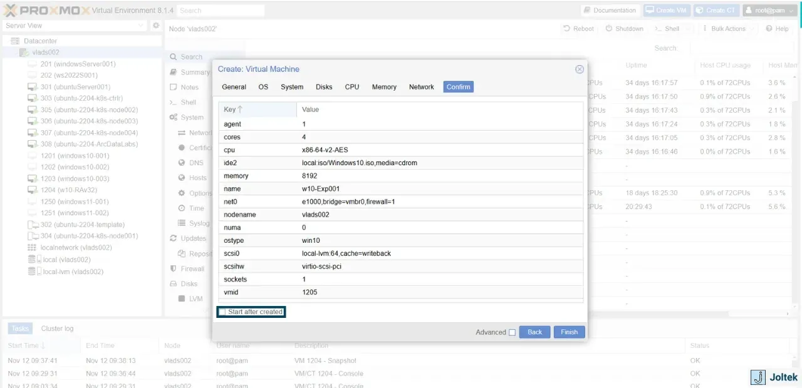Screen dimensions: 802x388
Task: Tick the Start after created checkbox
Action: tap(222, 312)
